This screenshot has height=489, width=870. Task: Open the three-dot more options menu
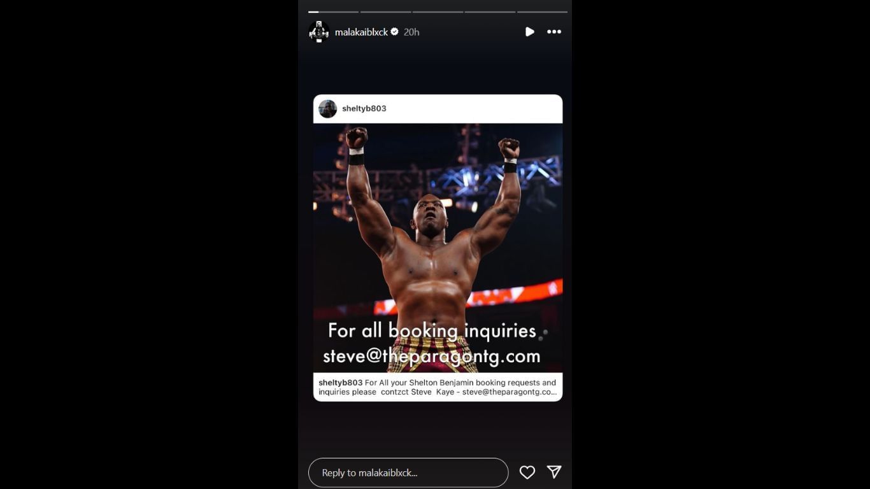(x=554, y=32)
